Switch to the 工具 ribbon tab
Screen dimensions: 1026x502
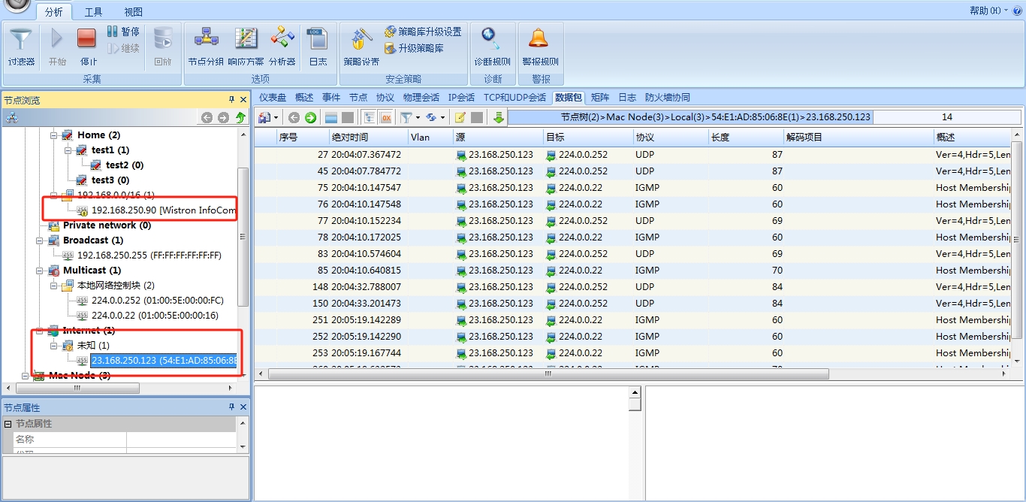click(93, 12)
